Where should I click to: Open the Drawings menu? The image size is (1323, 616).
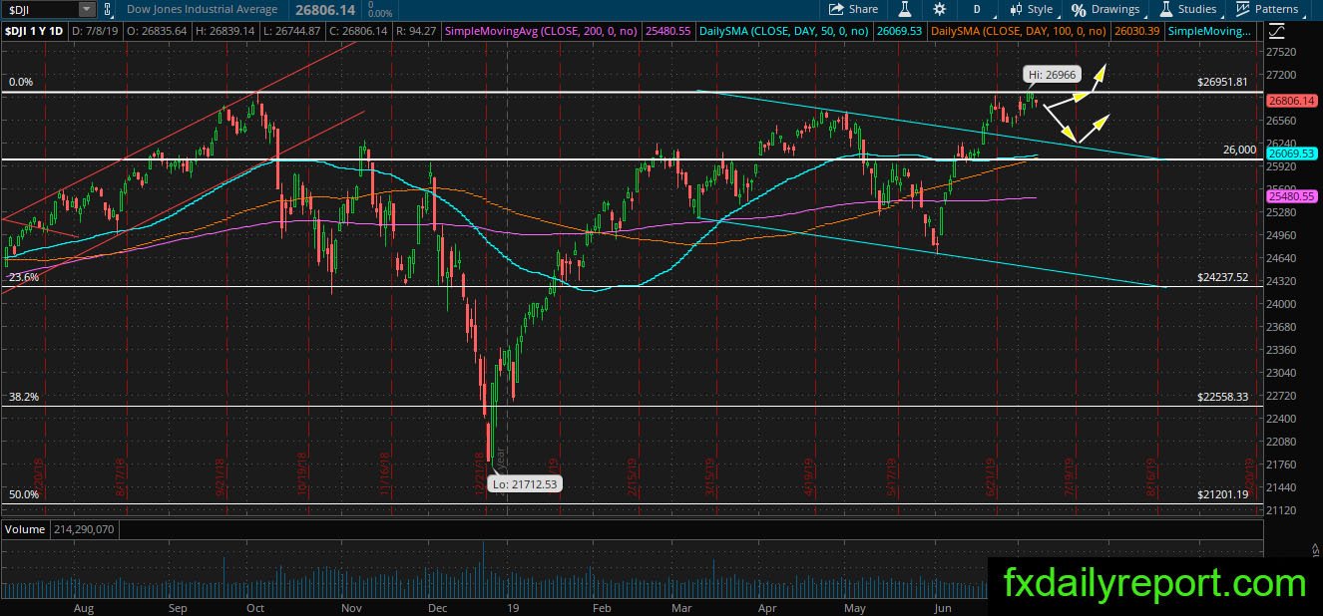1105,9
